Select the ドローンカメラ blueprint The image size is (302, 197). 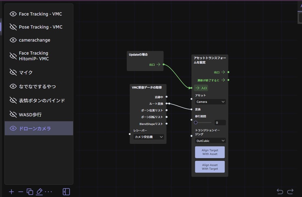(x=39, y=128)
